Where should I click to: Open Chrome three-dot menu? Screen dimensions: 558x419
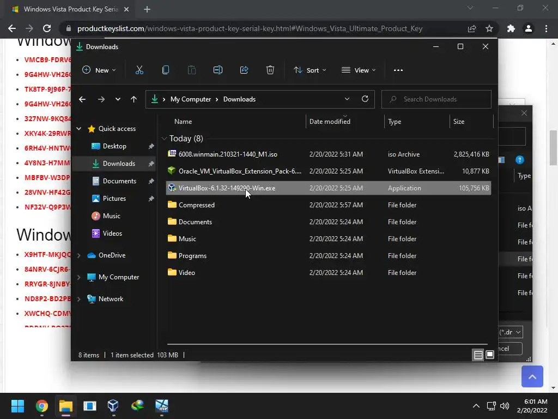pyautogui.click(x=546, y=28)
